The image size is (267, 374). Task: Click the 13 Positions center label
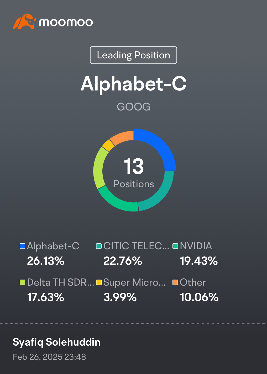tap(134, 173)
